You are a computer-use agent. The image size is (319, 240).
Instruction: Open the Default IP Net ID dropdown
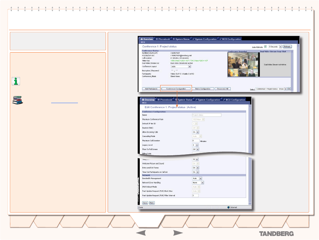[195, 124]
